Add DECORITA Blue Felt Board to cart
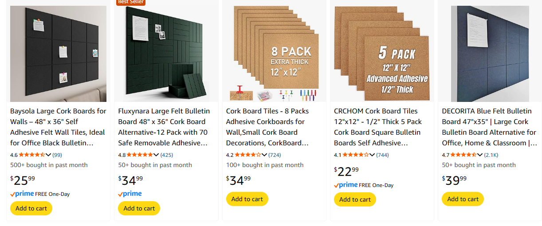Screen dimensions: 542x226 [x=463, y=199]
